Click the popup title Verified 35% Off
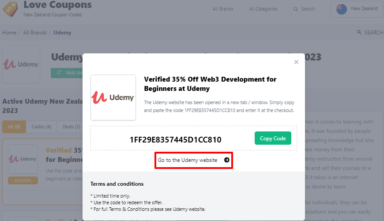 click(210, 84)
